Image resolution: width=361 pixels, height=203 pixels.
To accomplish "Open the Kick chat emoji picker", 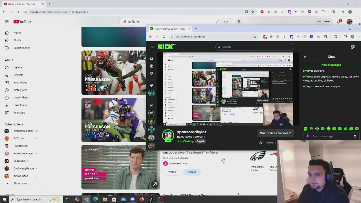I will coord(355,136).
